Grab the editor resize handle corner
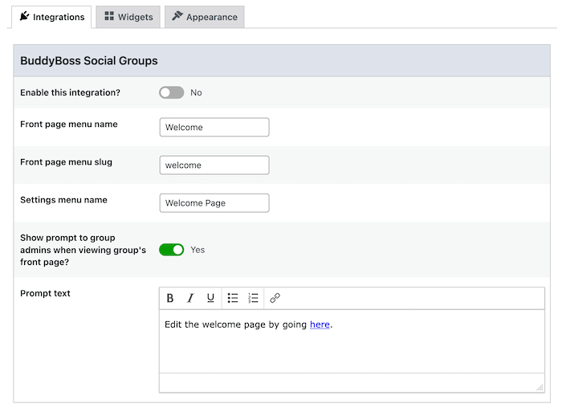The width and height of the screenshot is (562, 416). (x=540, y=387)
